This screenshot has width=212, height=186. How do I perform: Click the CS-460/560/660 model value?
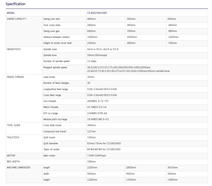click(97, 13)
